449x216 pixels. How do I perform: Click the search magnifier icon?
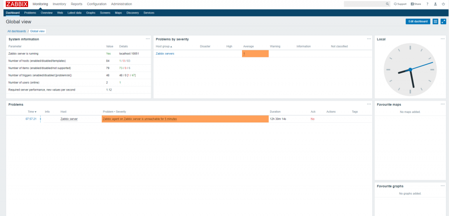coord(387,4)
